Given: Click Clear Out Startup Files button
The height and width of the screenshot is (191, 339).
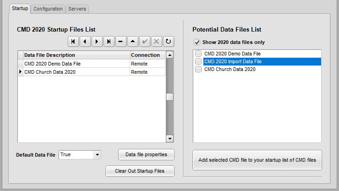Looking at the screenshot, I should point(140,171).
